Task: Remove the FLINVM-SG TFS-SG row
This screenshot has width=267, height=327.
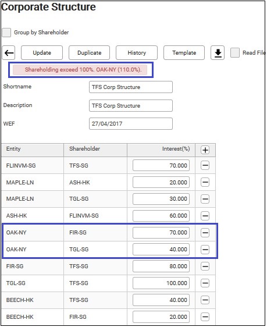Action: point(205,166)
